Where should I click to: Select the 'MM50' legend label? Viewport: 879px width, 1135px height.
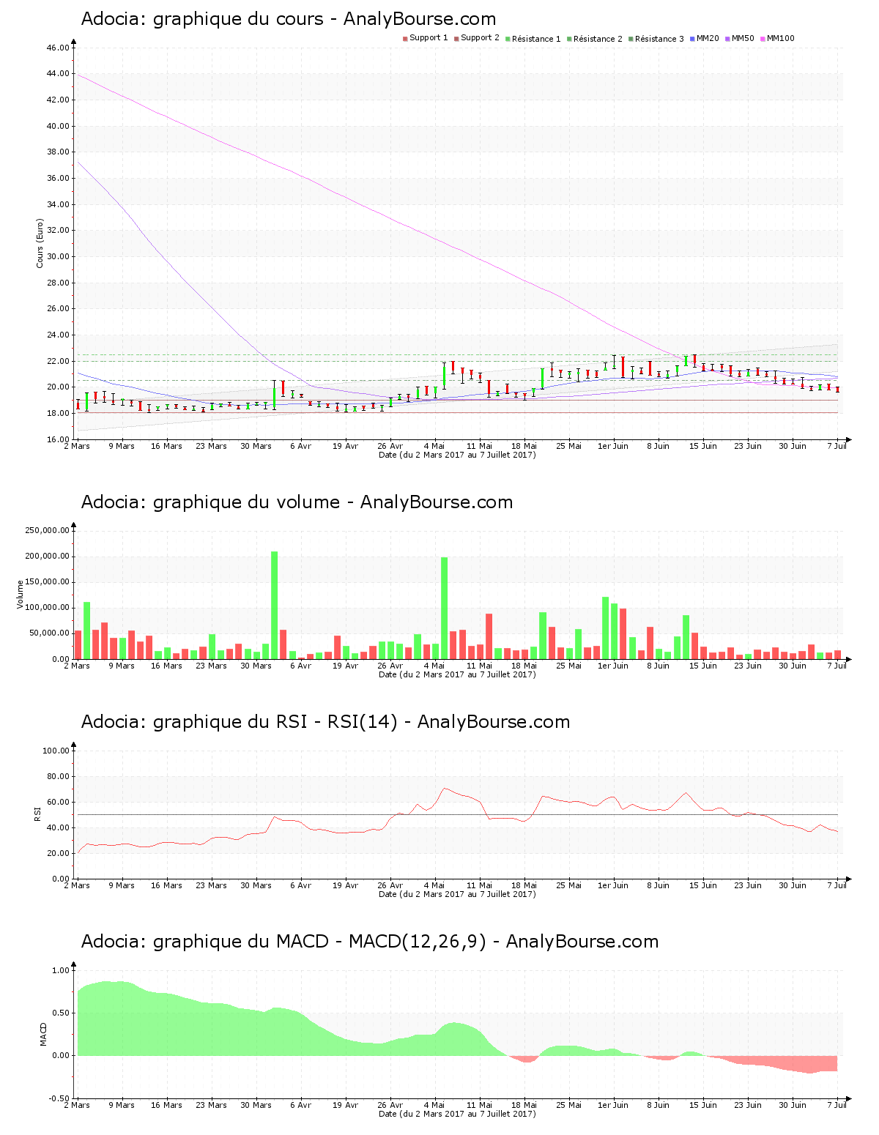743,38
